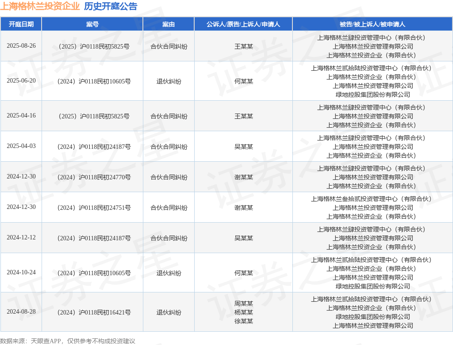Click 退伙纠纷 in the 2024-10-24 row
This screenshot has width=453, height=345.
[x=169, y=273]
